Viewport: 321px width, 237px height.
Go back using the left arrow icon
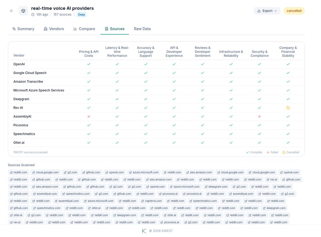click(12, 11)
